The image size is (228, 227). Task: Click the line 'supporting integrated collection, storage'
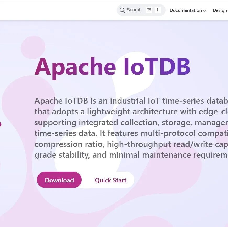113,122
